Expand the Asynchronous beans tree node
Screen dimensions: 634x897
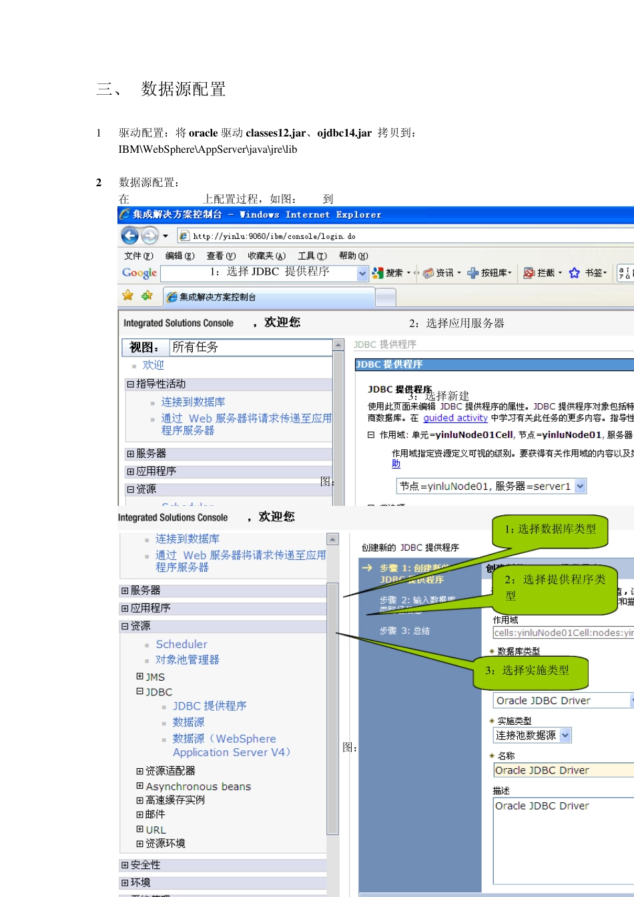(x=139, y=786)
